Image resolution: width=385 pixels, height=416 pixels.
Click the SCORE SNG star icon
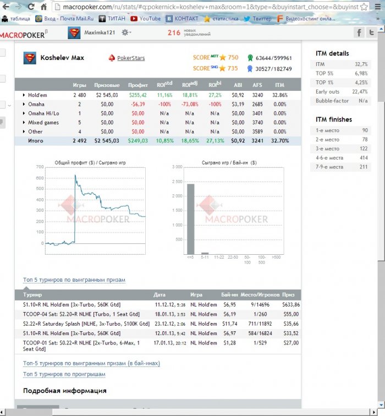tap(222, 68)
